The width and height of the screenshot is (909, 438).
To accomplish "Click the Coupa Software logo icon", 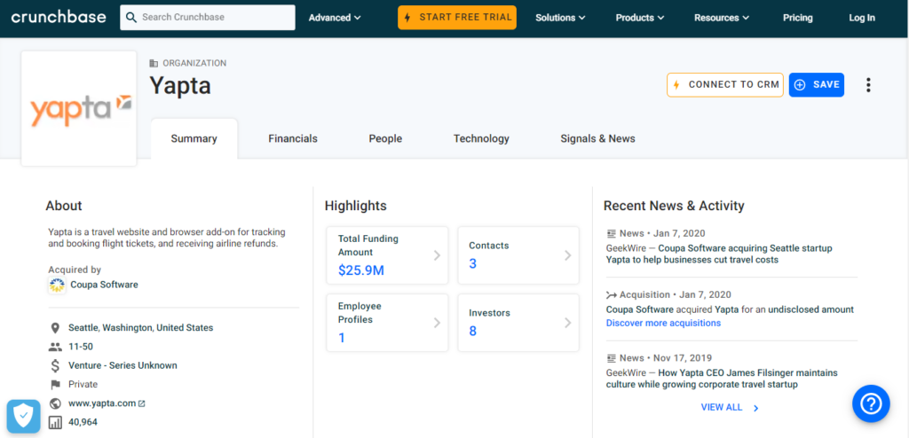I will pos(56,285).
